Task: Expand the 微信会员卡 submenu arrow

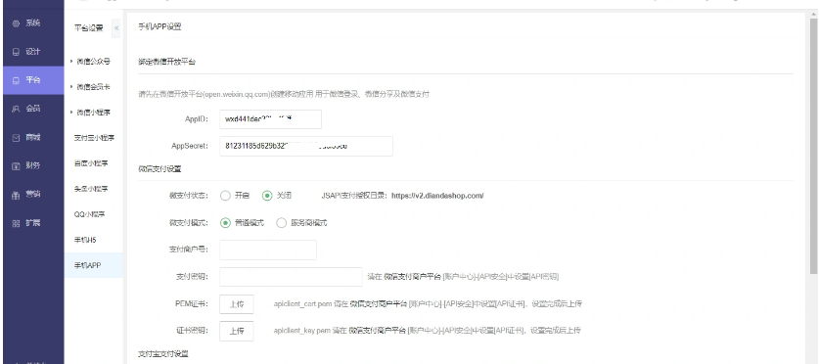Action: pos(71,87)
